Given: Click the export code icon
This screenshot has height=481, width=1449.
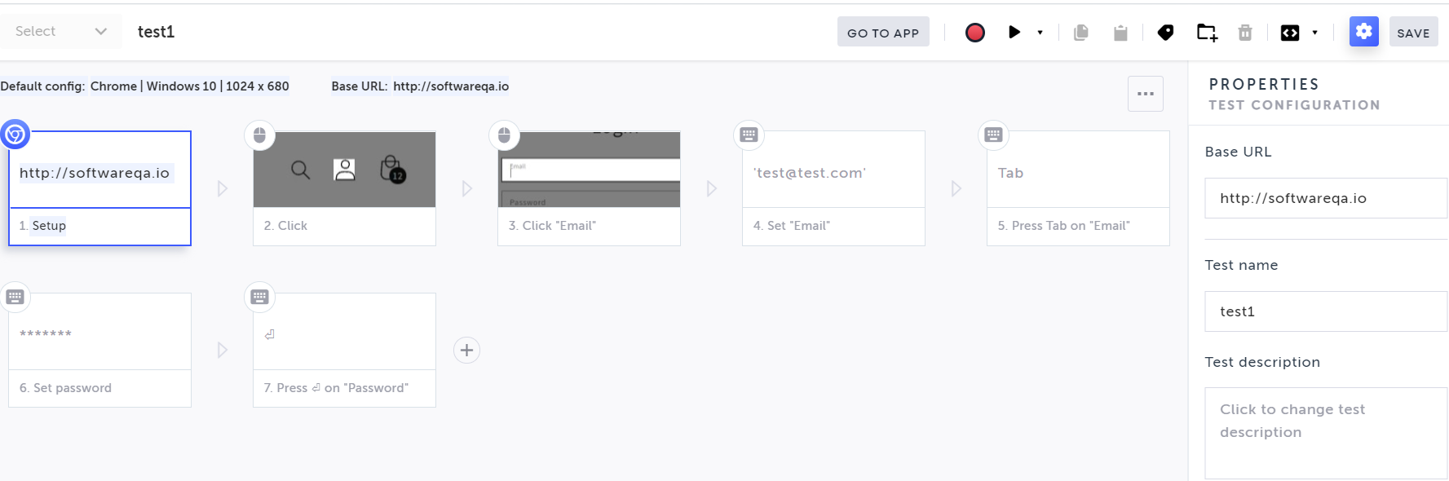Looking at the screenshot, I should (1290, 33).
